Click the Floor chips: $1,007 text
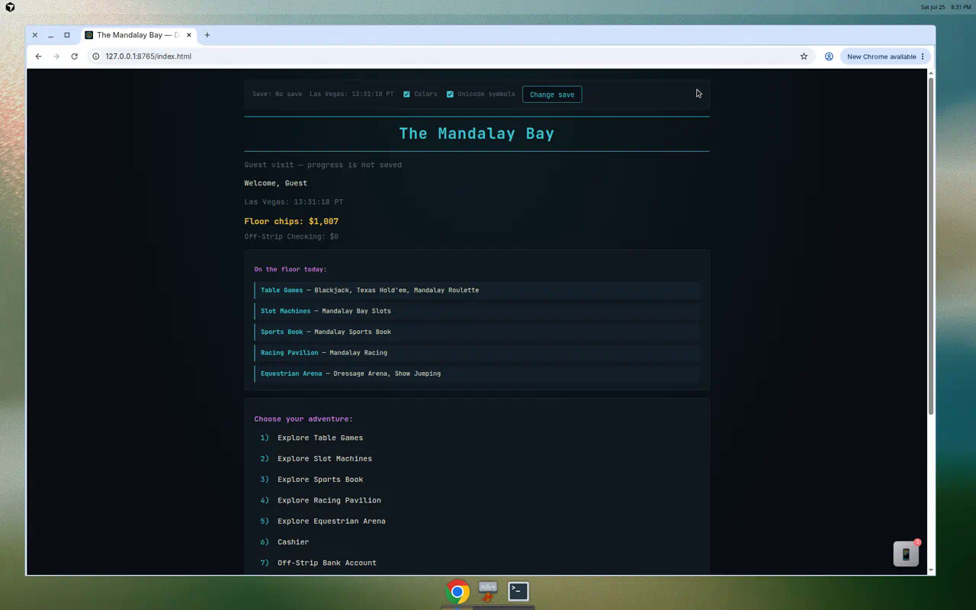 (291, 221)
